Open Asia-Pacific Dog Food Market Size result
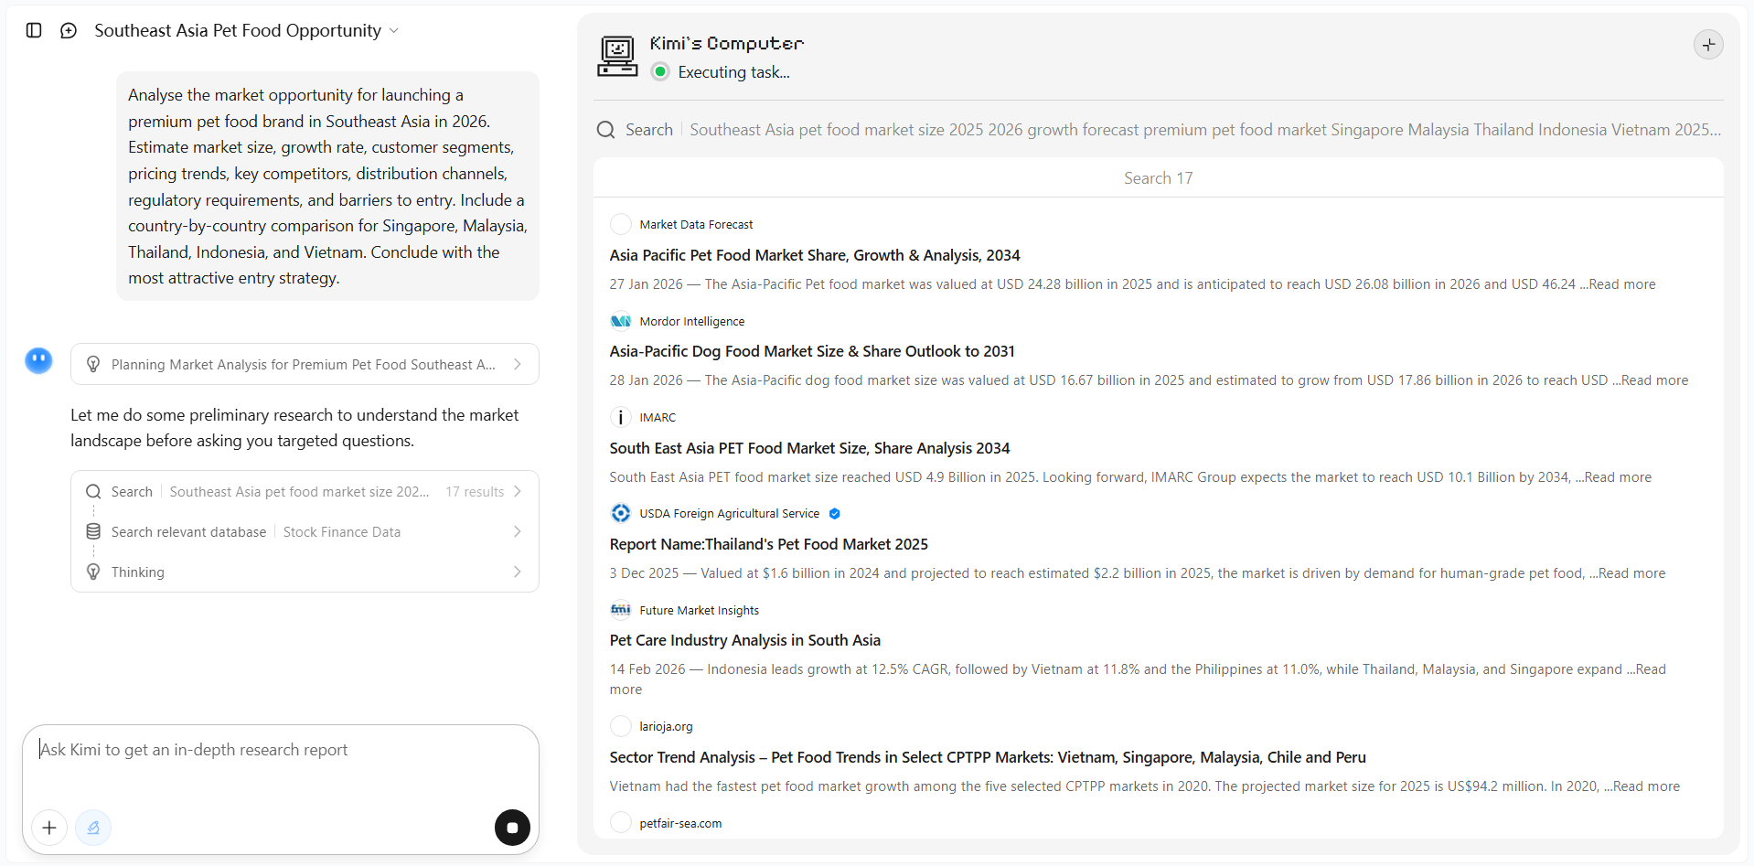1754x866 pixels. click(812, 351)
